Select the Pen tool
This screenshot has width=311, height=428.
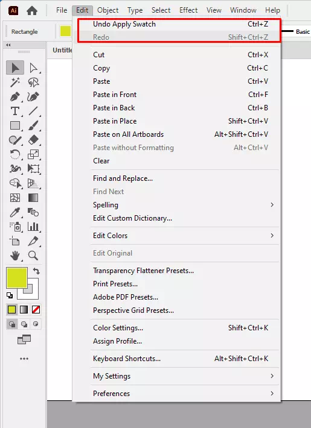pos(15,96)
